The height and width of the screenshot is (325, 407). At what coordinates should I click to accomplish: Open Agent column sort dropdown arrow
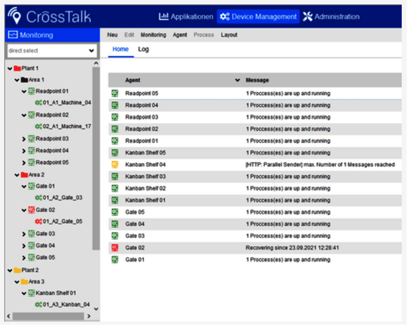pos(237,80)
